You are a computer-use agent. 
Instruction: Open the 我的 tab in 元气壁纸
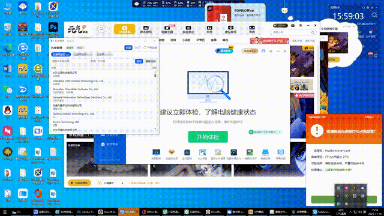252,29
